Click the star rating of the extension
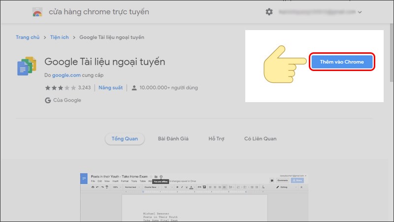This screenshot has height=222, width=394. pos(60,88)
